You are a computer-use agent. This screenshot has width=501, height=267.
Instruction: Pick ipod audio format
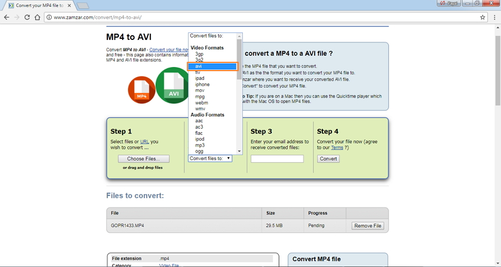click(x=199, y=139)
